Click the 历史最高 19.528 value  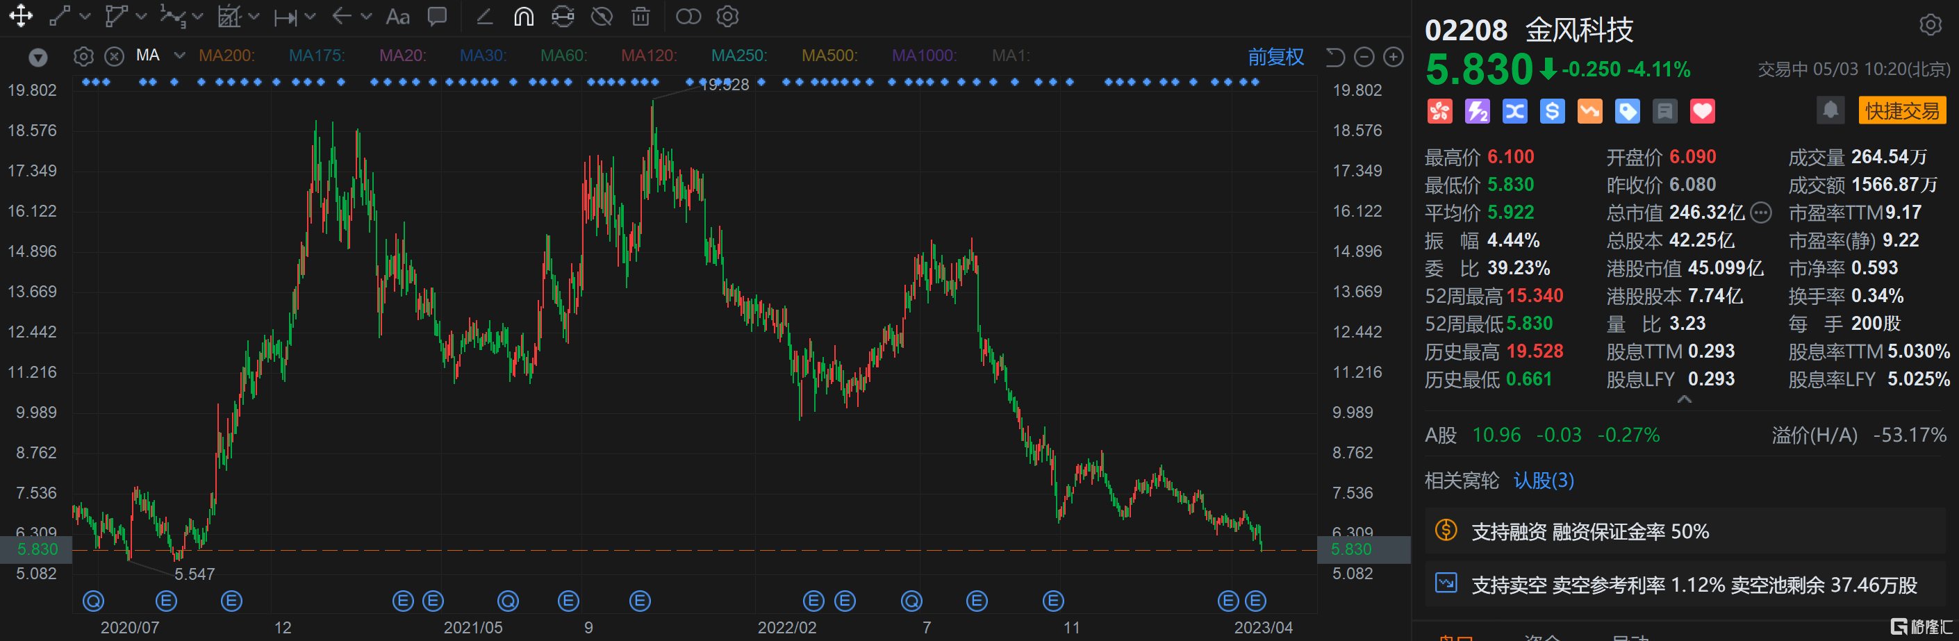click(x=1535, y=352)
